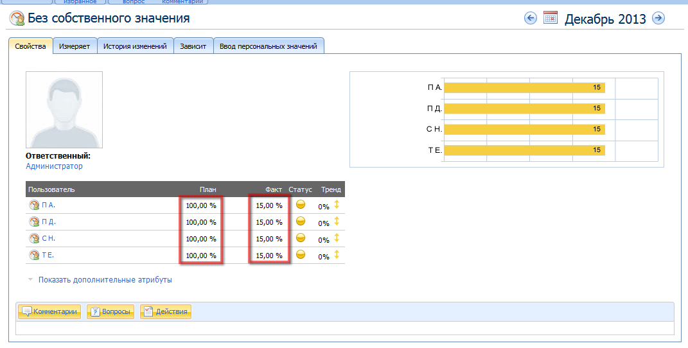Click the responsible person avatar image
This screenshot has width=688, height=348.
pos(64,110)
